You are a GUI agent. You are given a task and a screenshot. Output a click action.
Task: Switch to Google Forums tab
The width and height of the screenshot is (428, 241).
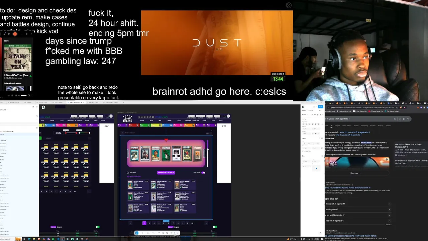[373, 126]
